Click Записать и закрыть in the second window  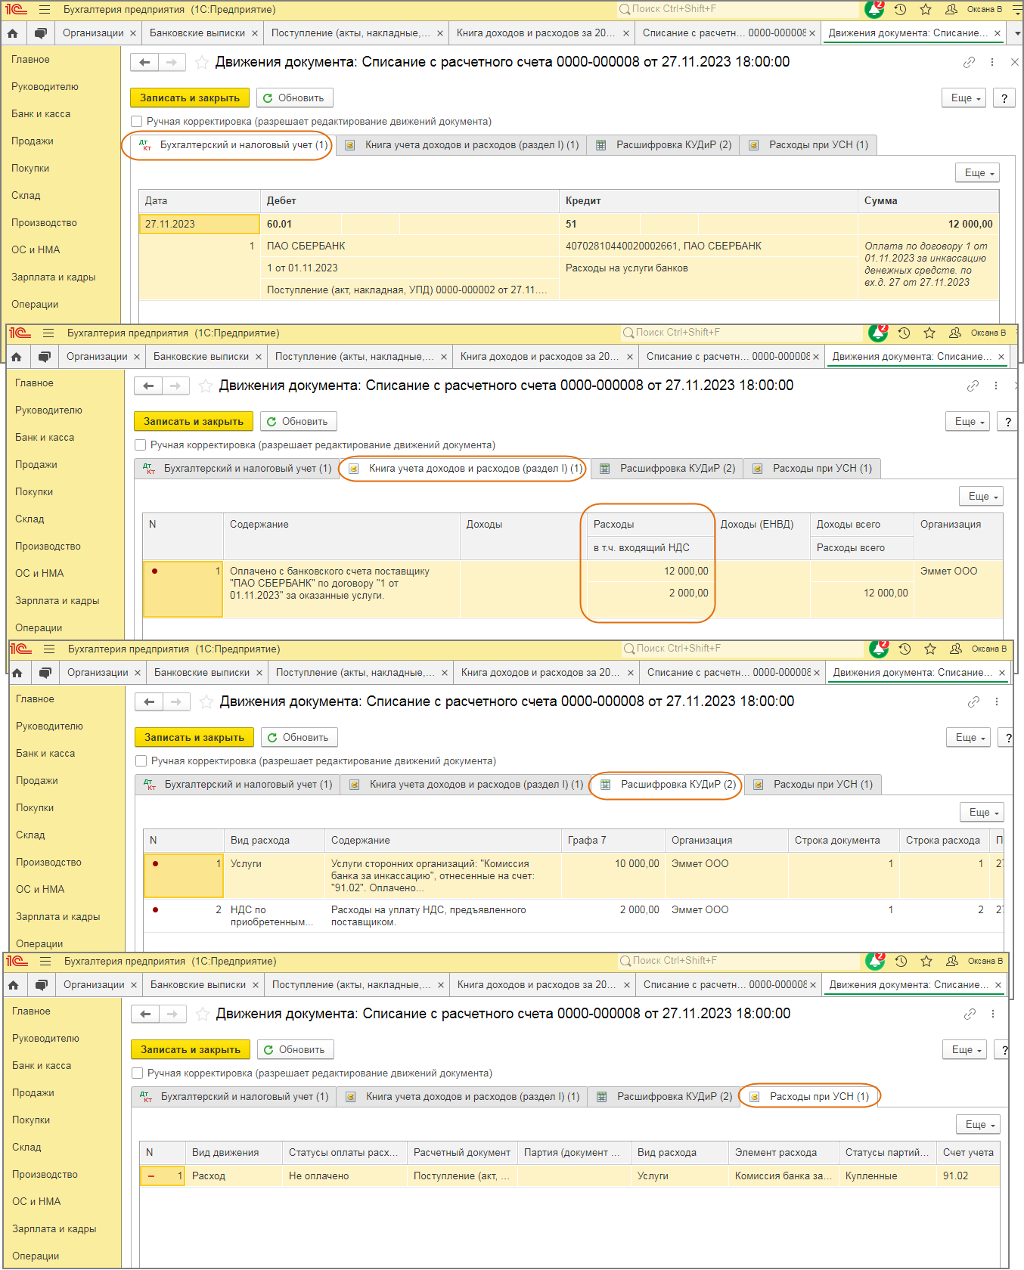(194, 422)
